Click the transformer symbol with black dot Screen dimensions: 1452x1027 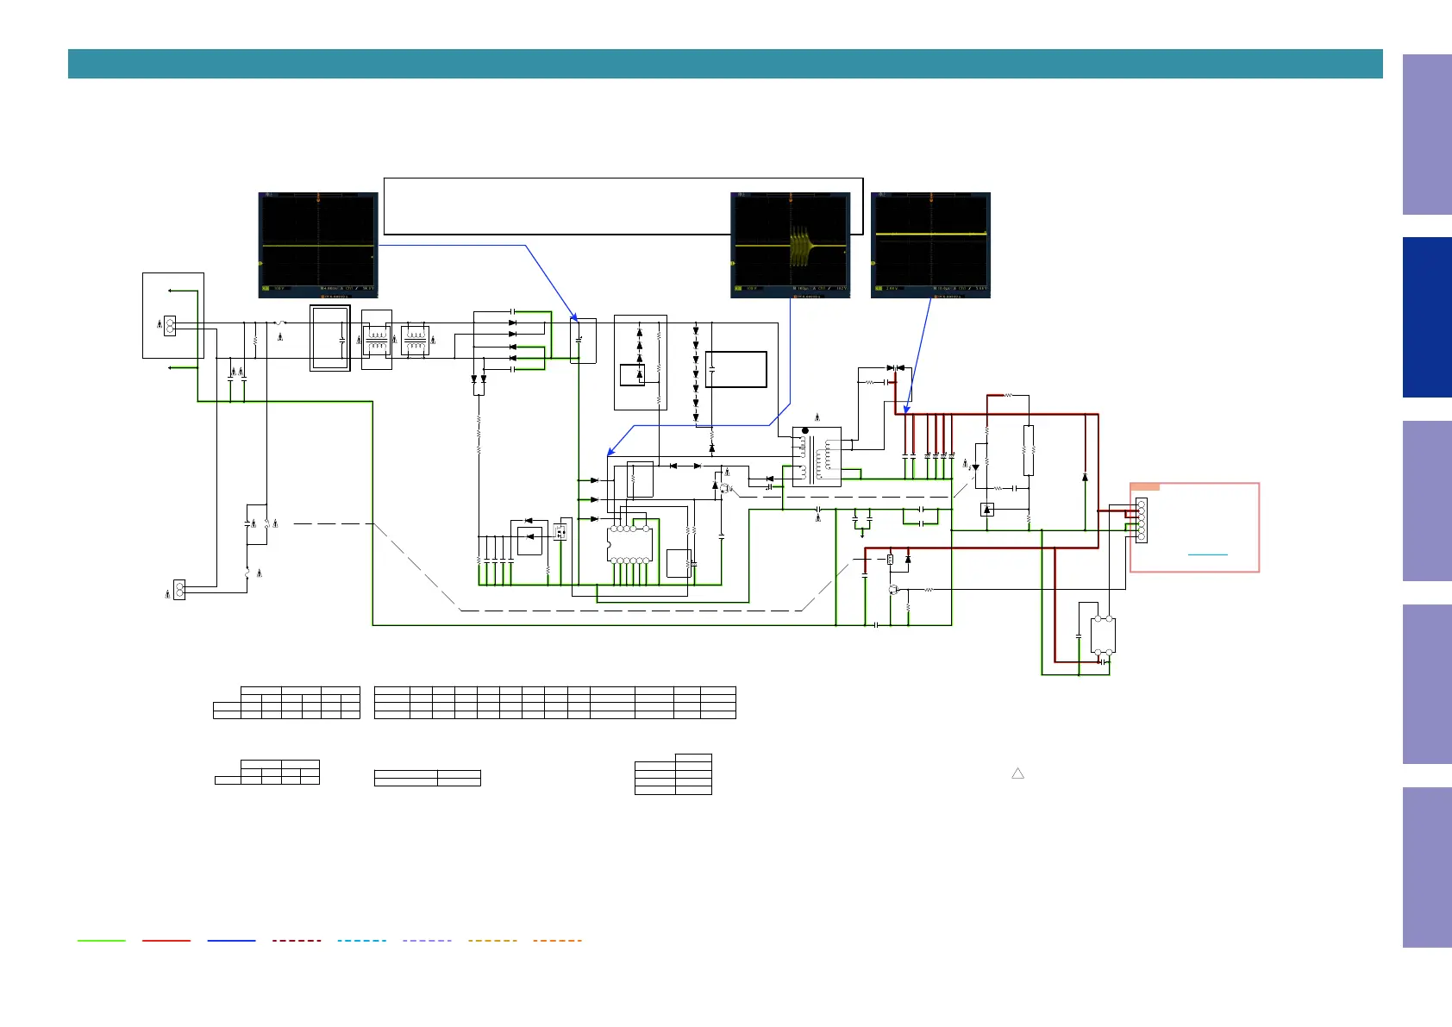coord(816,457)
